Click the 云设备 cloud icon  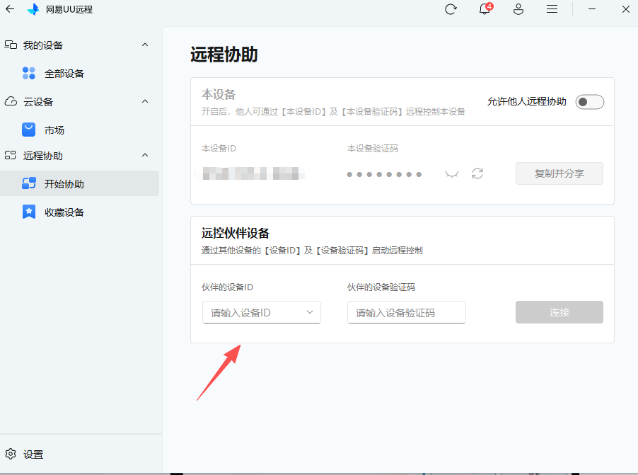[x=11, y=101]
